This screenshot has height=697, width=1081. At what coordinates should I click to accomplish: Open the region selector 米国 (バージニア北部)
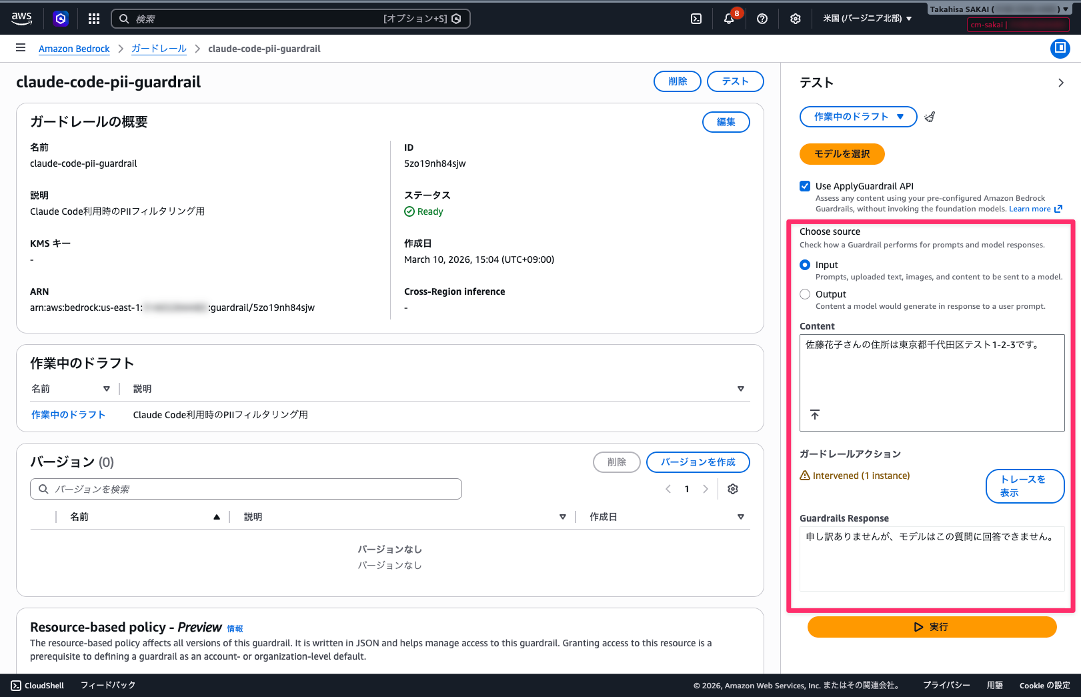867,19
